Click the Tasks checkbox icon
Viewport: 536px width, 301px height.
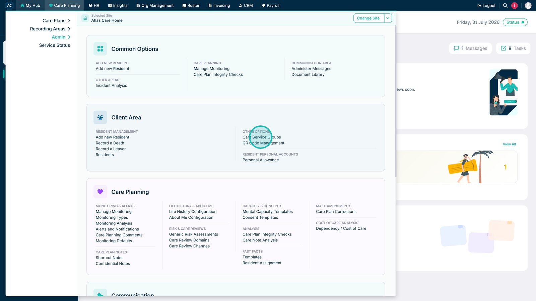(504, 48)
